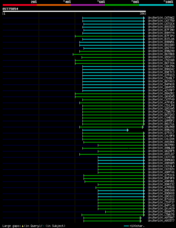The image size is (176, 228).
Task: Select the UniRef100_B9ETC3 label
Action: pos(161,72)
